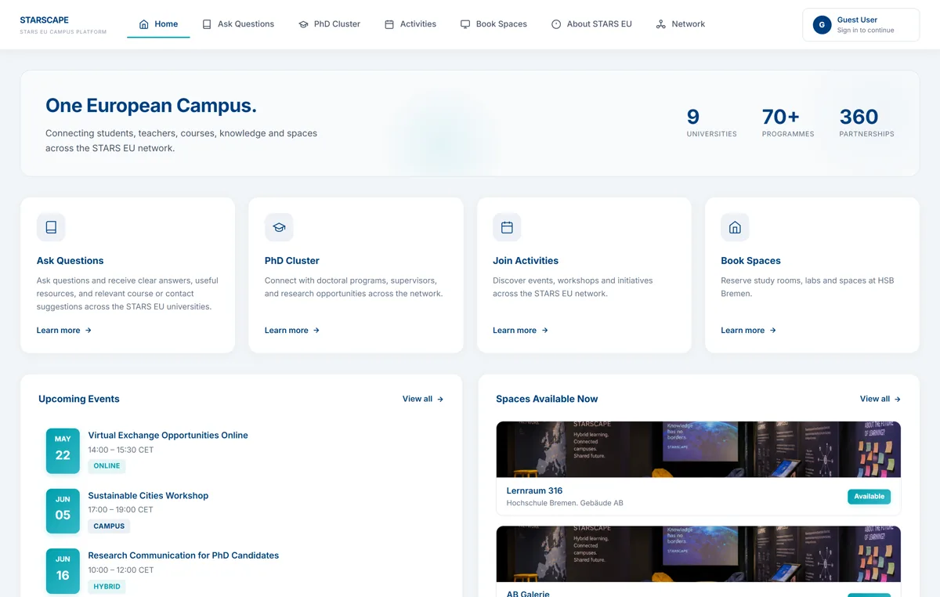Click the One European Campus headline
Image resolution: width=940 pixels, height=597 pixels.
click(x=151, y=106)
